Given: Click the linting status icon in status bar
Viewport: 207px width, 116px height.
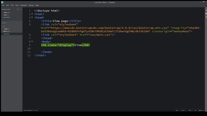Looking at the screenshot, I should [x=195, y=110].
